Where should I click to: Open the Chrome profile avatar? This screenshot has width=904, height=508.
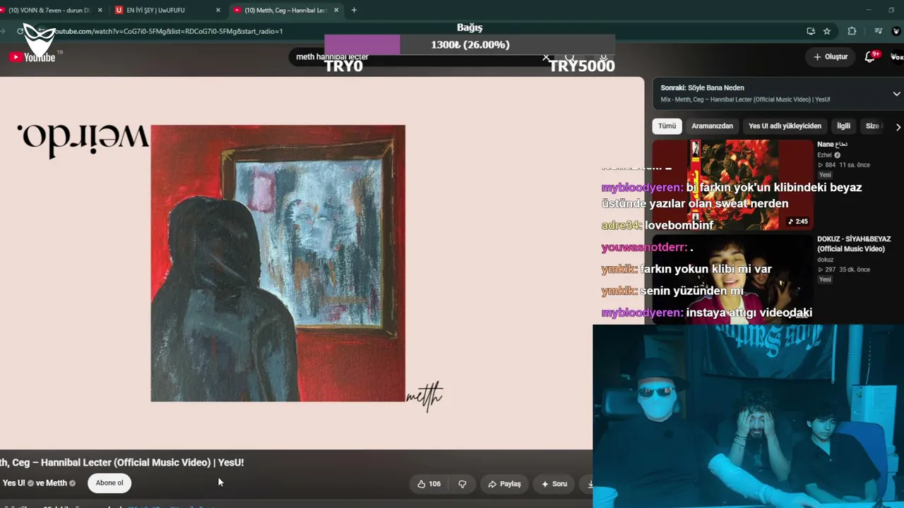[897, 31]
